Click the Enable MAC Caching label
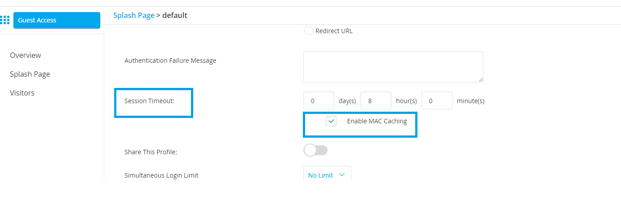 click(377, 121)
